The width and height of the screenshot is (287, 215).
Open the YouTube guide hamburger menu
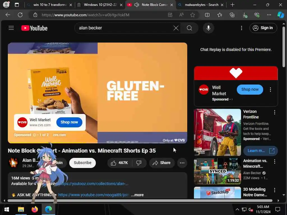click(x=11, y=28)
